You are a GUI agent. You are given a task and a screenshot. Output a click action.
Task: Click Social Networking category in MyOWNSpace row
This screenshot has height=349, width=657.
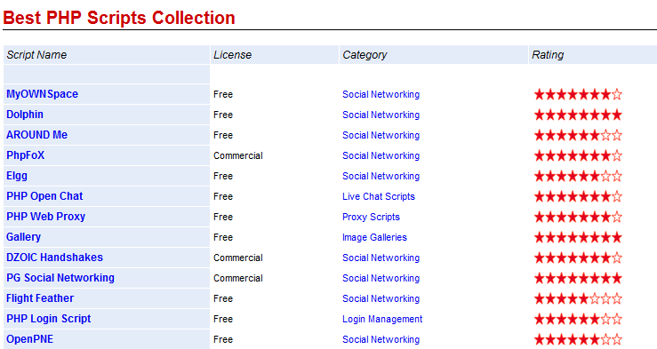pos(381,94)
